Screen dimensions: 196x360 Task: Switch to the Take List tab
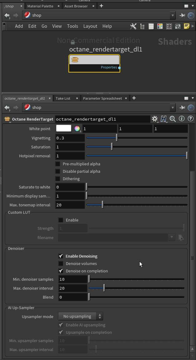point(63,98)
